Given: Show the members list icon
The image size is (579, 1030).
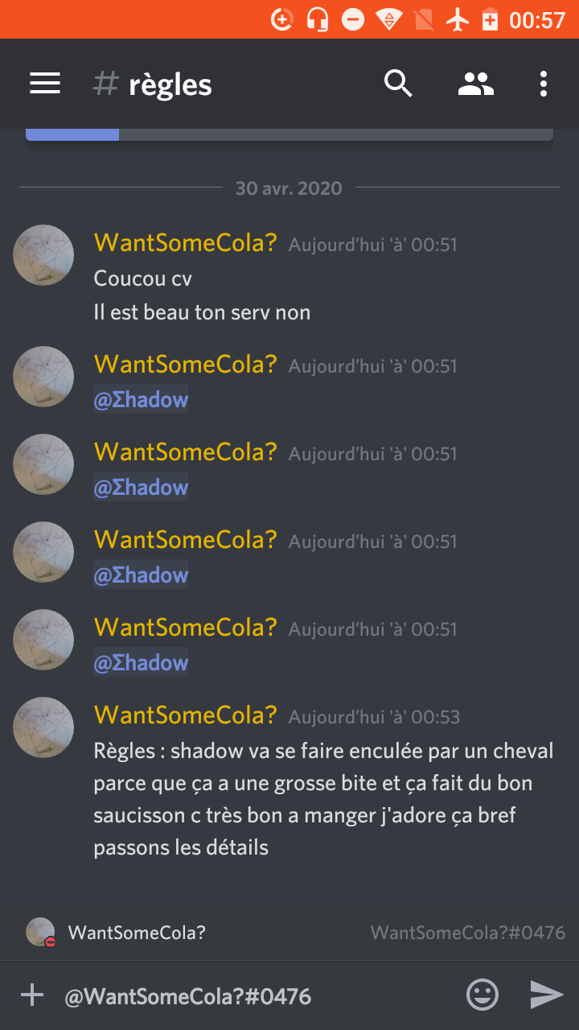Looking at the screenshot, I should 476,84.
